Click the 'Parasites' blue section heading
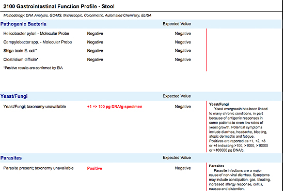This screenshot has width=284, height=191. [11, 158]
